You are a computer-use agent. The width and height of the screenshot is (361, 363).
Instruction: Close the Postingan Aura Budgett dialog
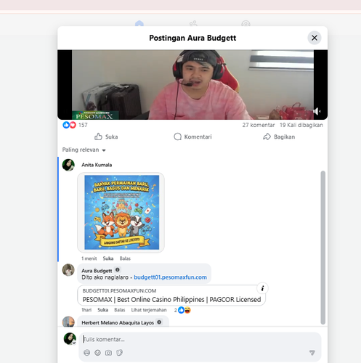[x=315, y=38]
